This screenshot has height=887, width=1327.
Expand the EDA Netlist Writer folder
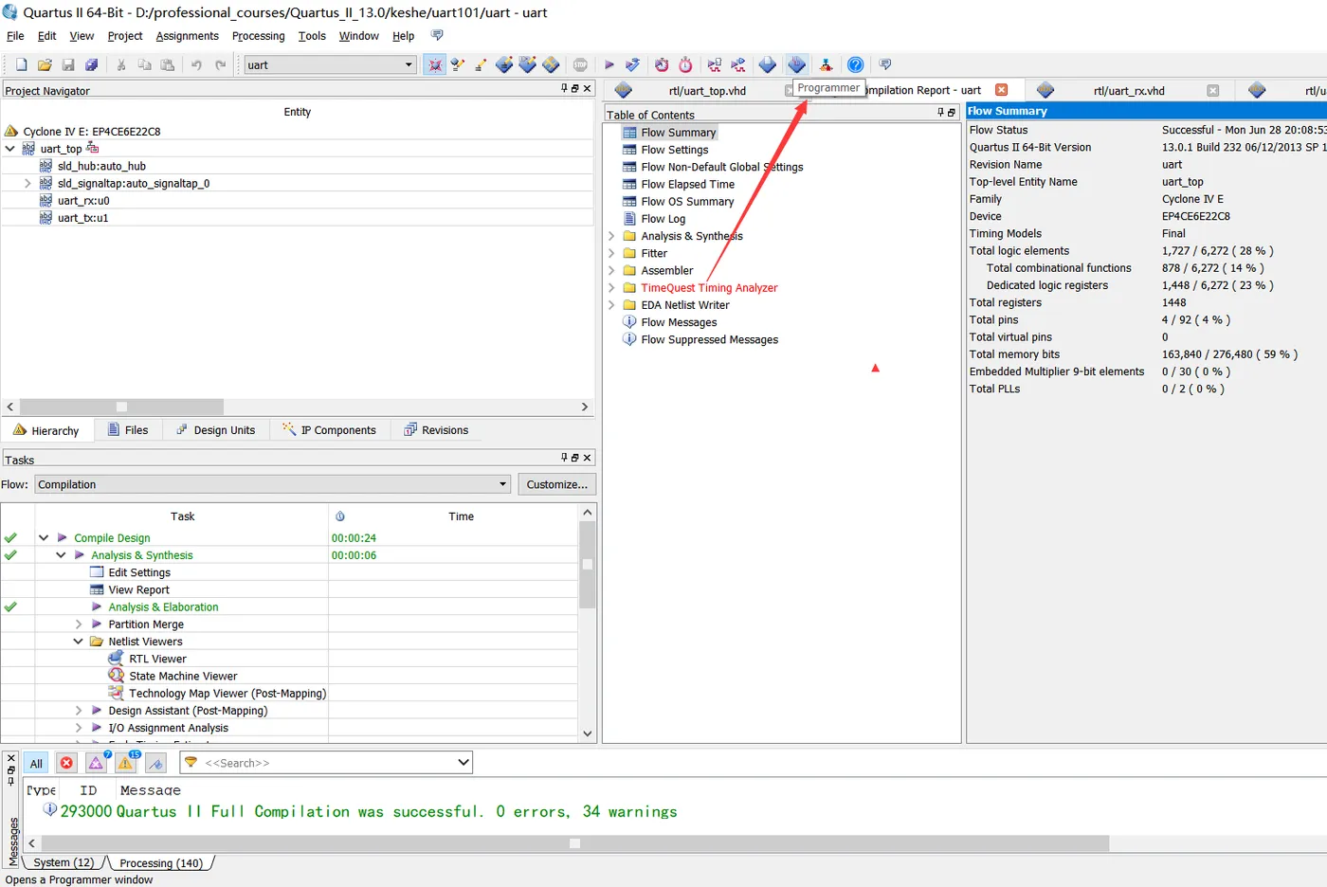[x=611, y=305]
